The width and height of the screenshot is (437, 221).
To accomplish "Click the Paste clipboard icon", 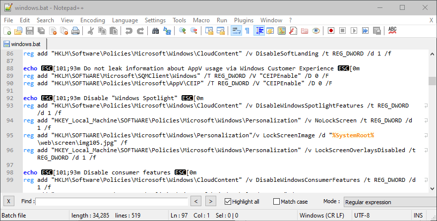I will coord(113,31).
